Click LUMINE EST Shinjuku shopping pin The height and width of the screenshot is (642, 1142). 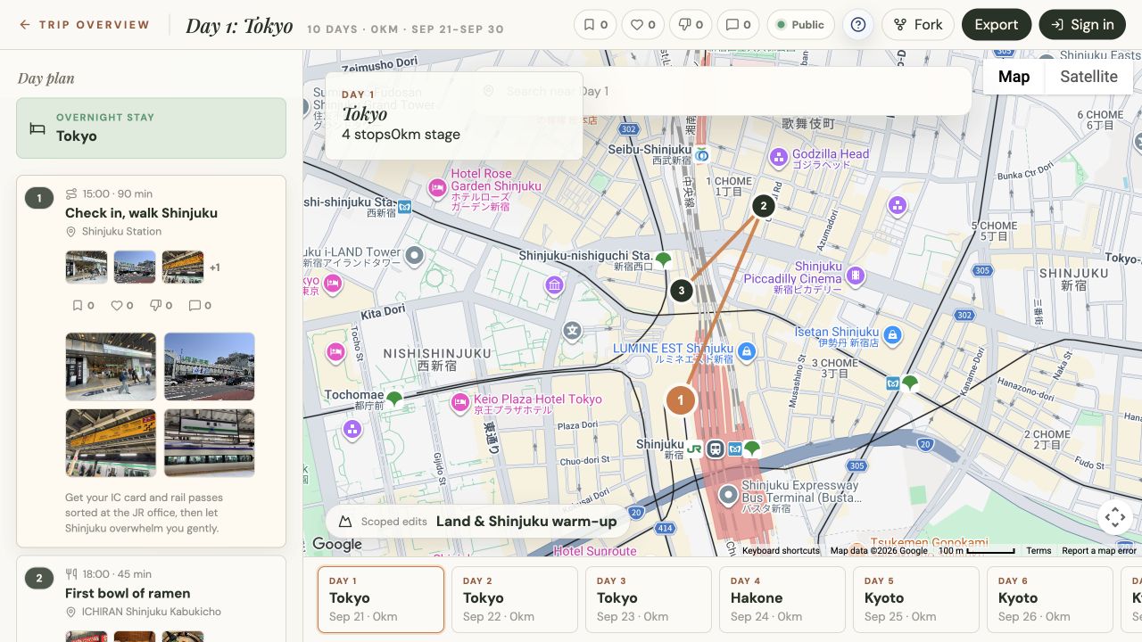[x=748, y=351]
